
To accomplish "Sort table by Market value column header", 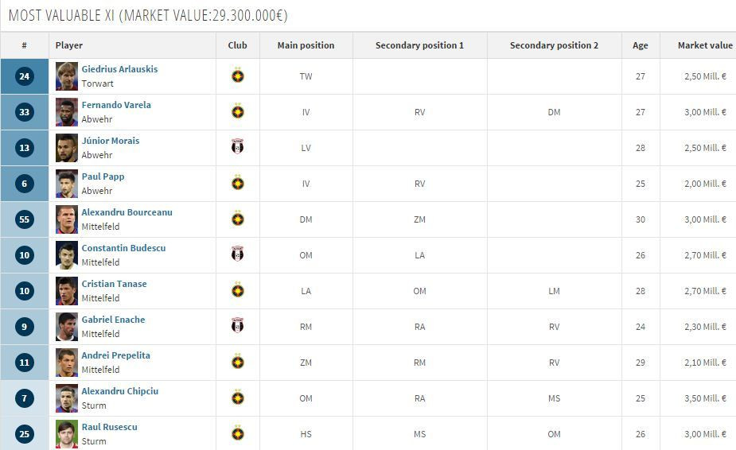I will 705,45.
